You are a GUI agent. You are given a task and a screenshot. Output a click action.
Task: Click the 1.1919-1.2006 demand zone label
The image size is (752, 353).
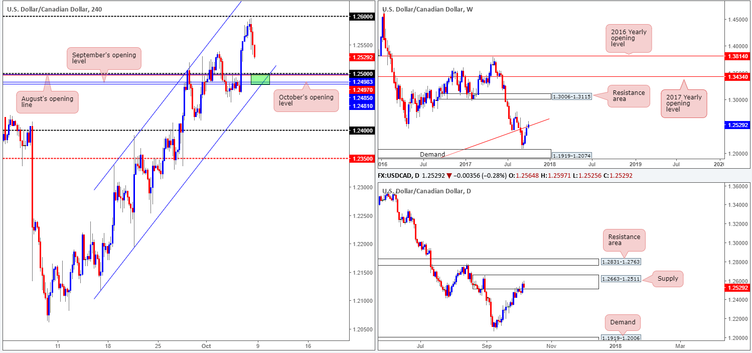coord(620,339)
